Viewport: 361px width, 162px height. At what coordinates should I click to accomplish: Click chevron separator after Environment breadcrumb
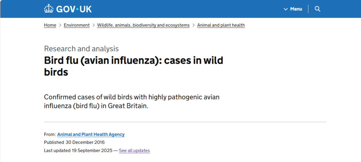93,25
